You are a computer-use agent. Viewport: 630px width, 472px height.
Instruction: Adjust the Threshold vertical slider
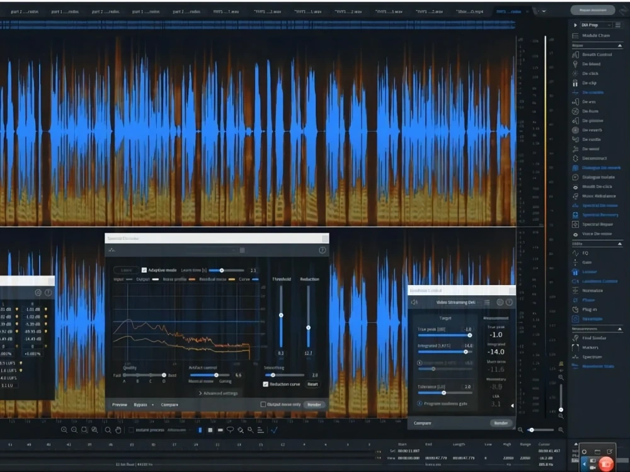(281, 315)
